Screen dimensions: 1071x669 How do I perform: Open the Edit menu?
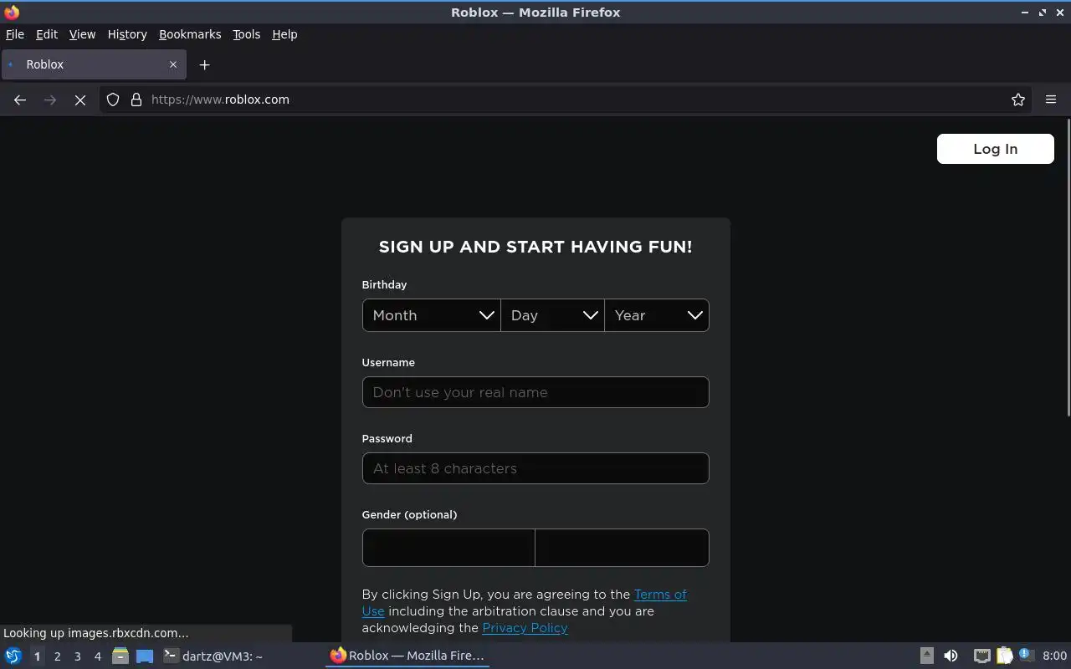click(x=47, y=34)
